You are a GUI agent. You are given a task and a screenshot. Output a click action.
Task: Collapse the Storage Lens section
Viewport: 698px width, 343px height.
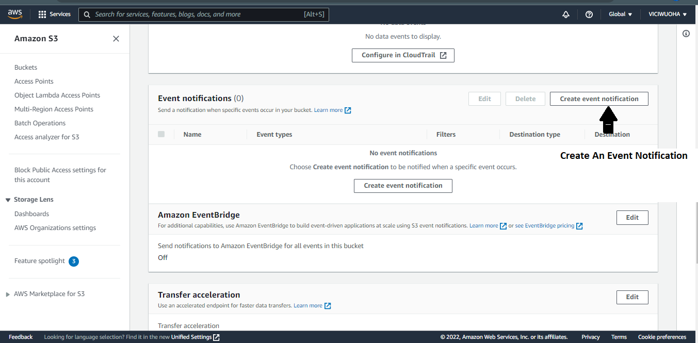coord(8,200)
